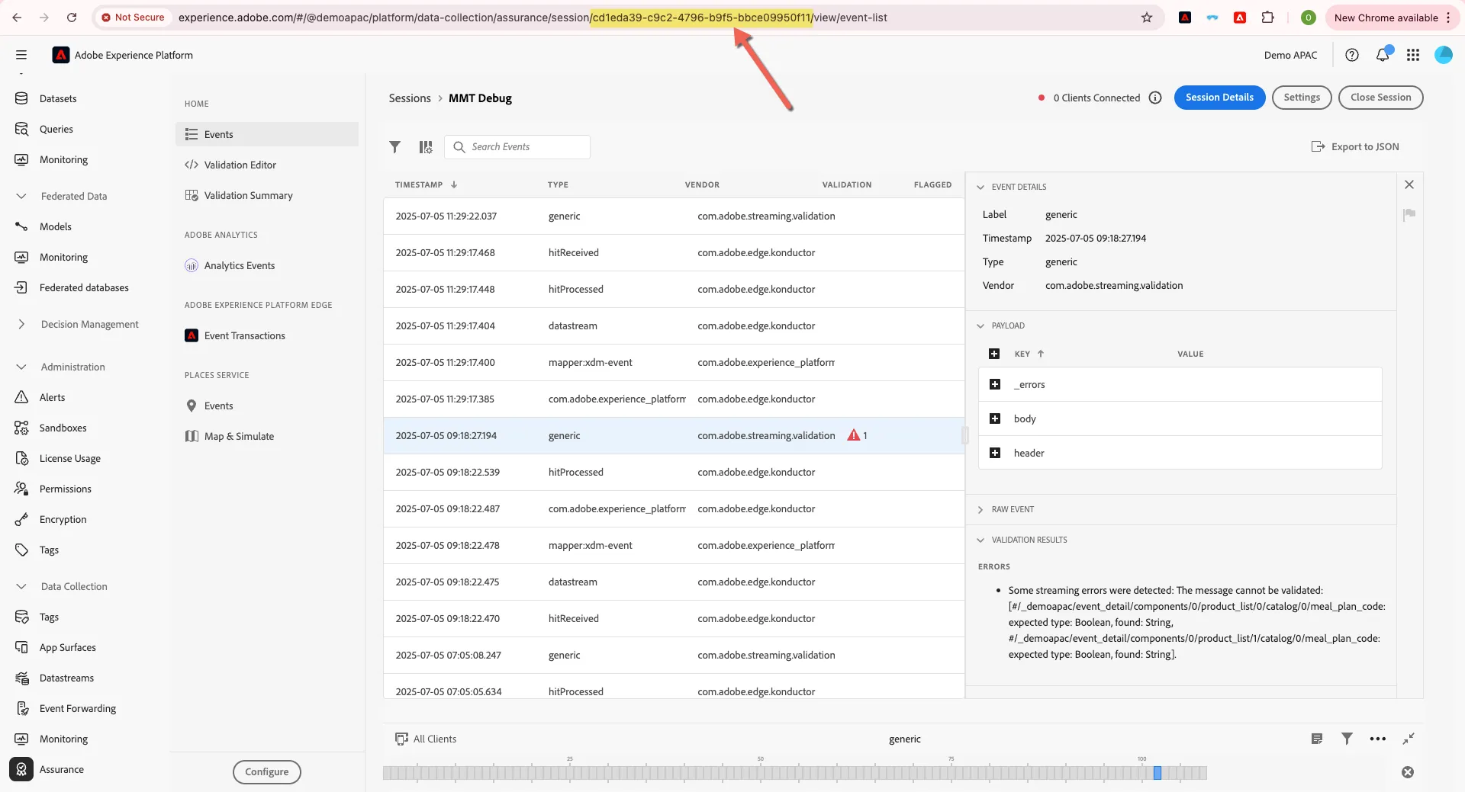Bookmark this page with star icon

point(1147,18)
